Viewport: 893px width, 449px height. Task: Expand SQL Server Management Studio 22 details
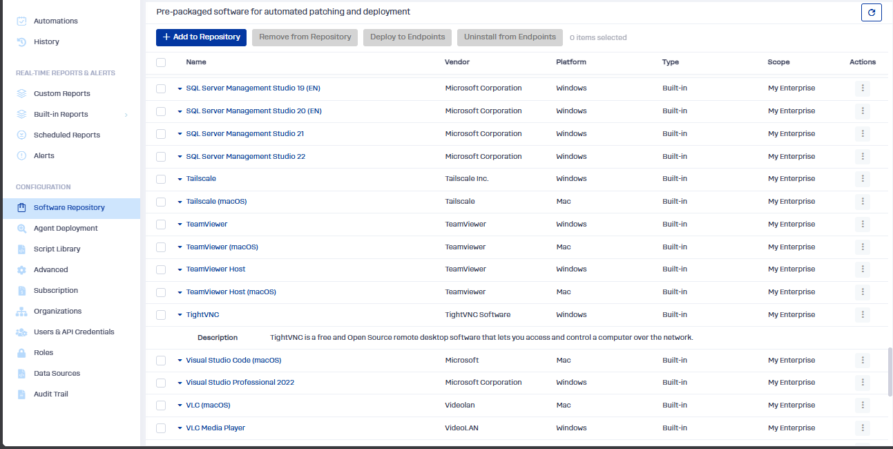[180, 157]
